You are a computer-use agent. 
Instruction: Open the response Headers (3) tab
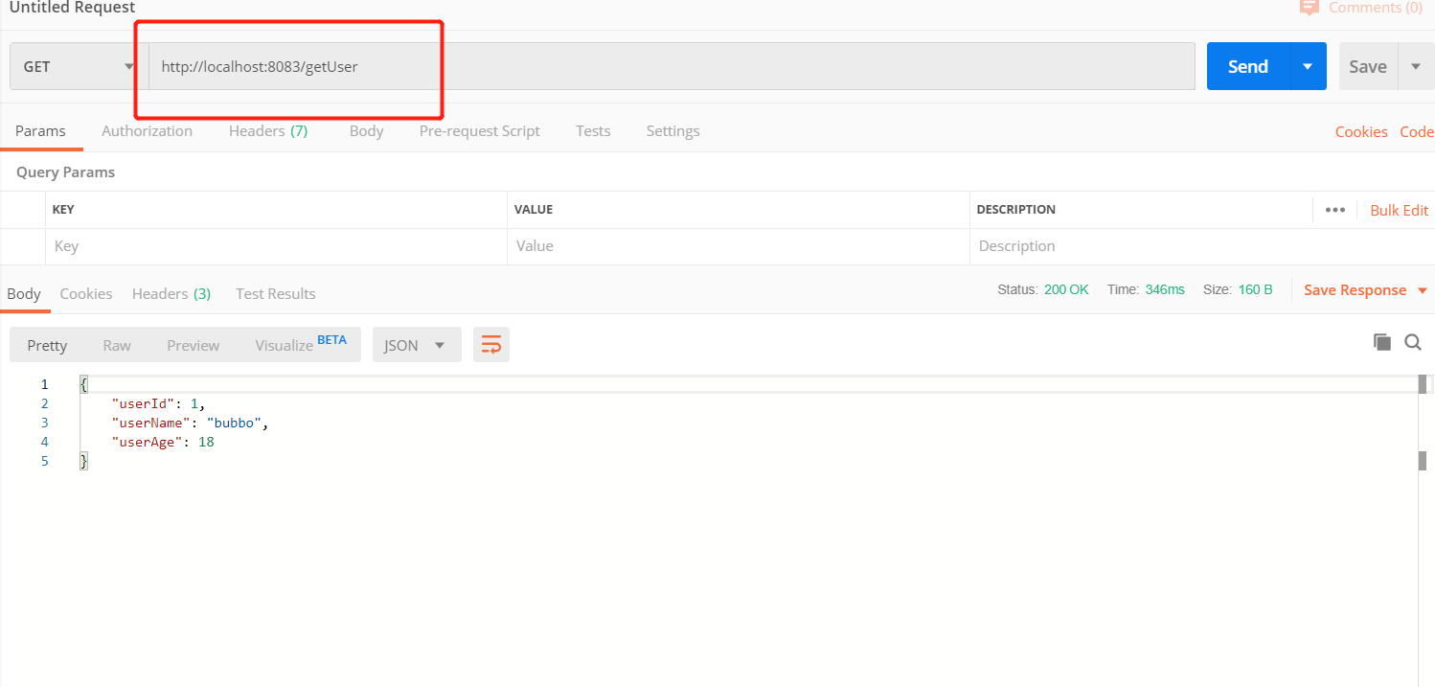pyautogui.click(x=171, y=294)
